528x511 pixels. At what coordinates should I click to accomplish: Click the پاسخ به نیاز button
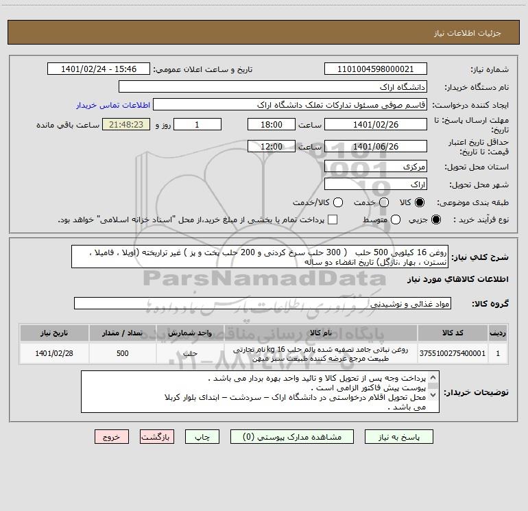[398, 437]
